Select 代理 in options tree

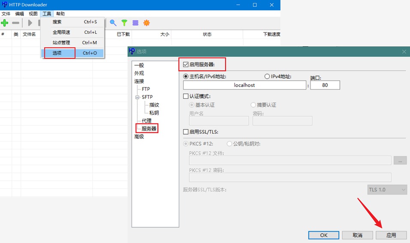146,121
